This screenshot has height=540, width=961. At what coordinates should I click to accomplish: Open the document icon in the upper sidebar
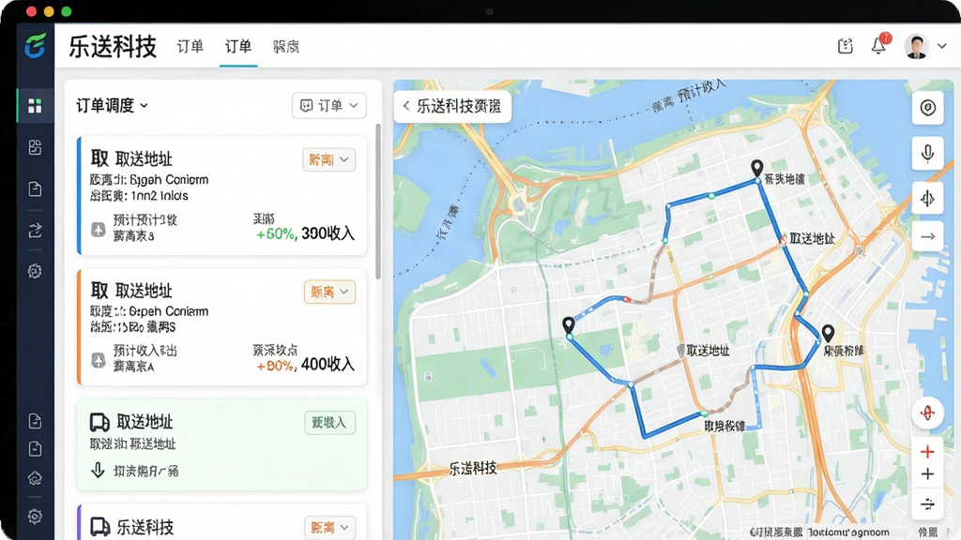pos(35,188)
